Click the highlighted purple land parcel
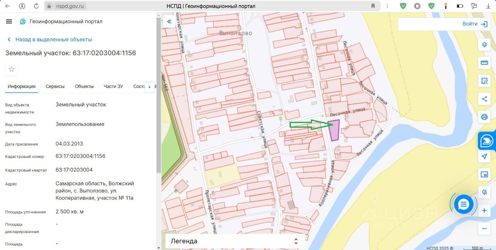The width and height of the screenshot is (496, 250). 334,130
